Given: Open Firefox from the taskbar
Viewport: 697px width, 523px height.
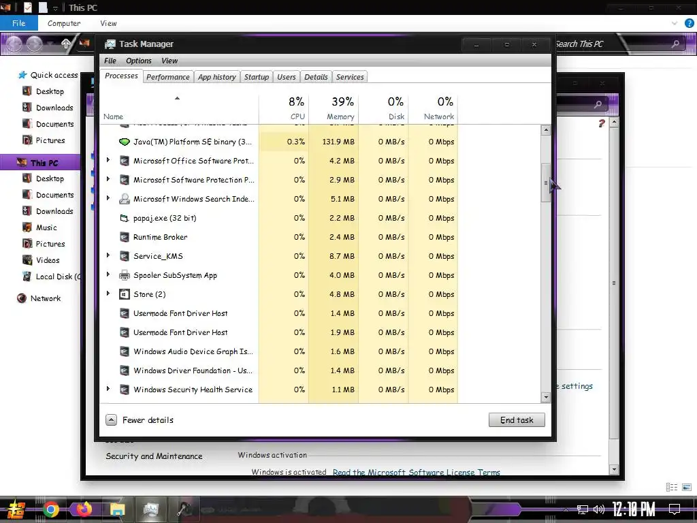Looking at the screenshot, I should tap(84, 509).
